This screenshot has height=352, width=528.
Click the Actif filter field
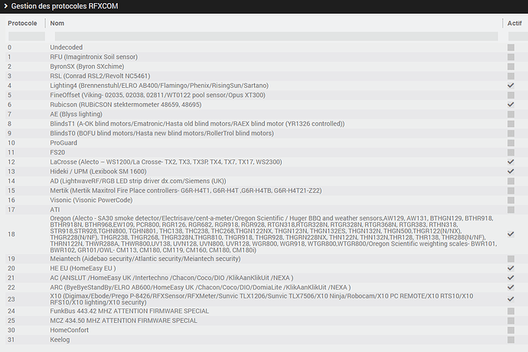point(514,36)
